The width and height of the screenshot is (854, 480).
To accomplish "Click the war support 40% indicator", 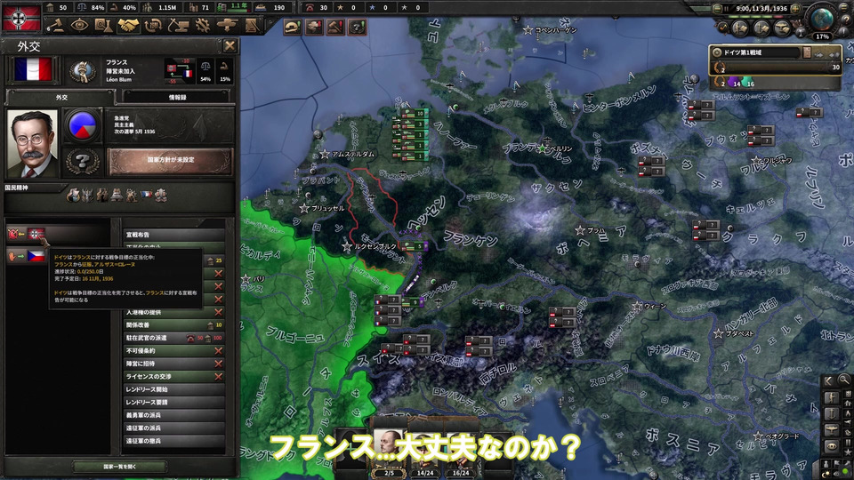I will tap(124, 8).
